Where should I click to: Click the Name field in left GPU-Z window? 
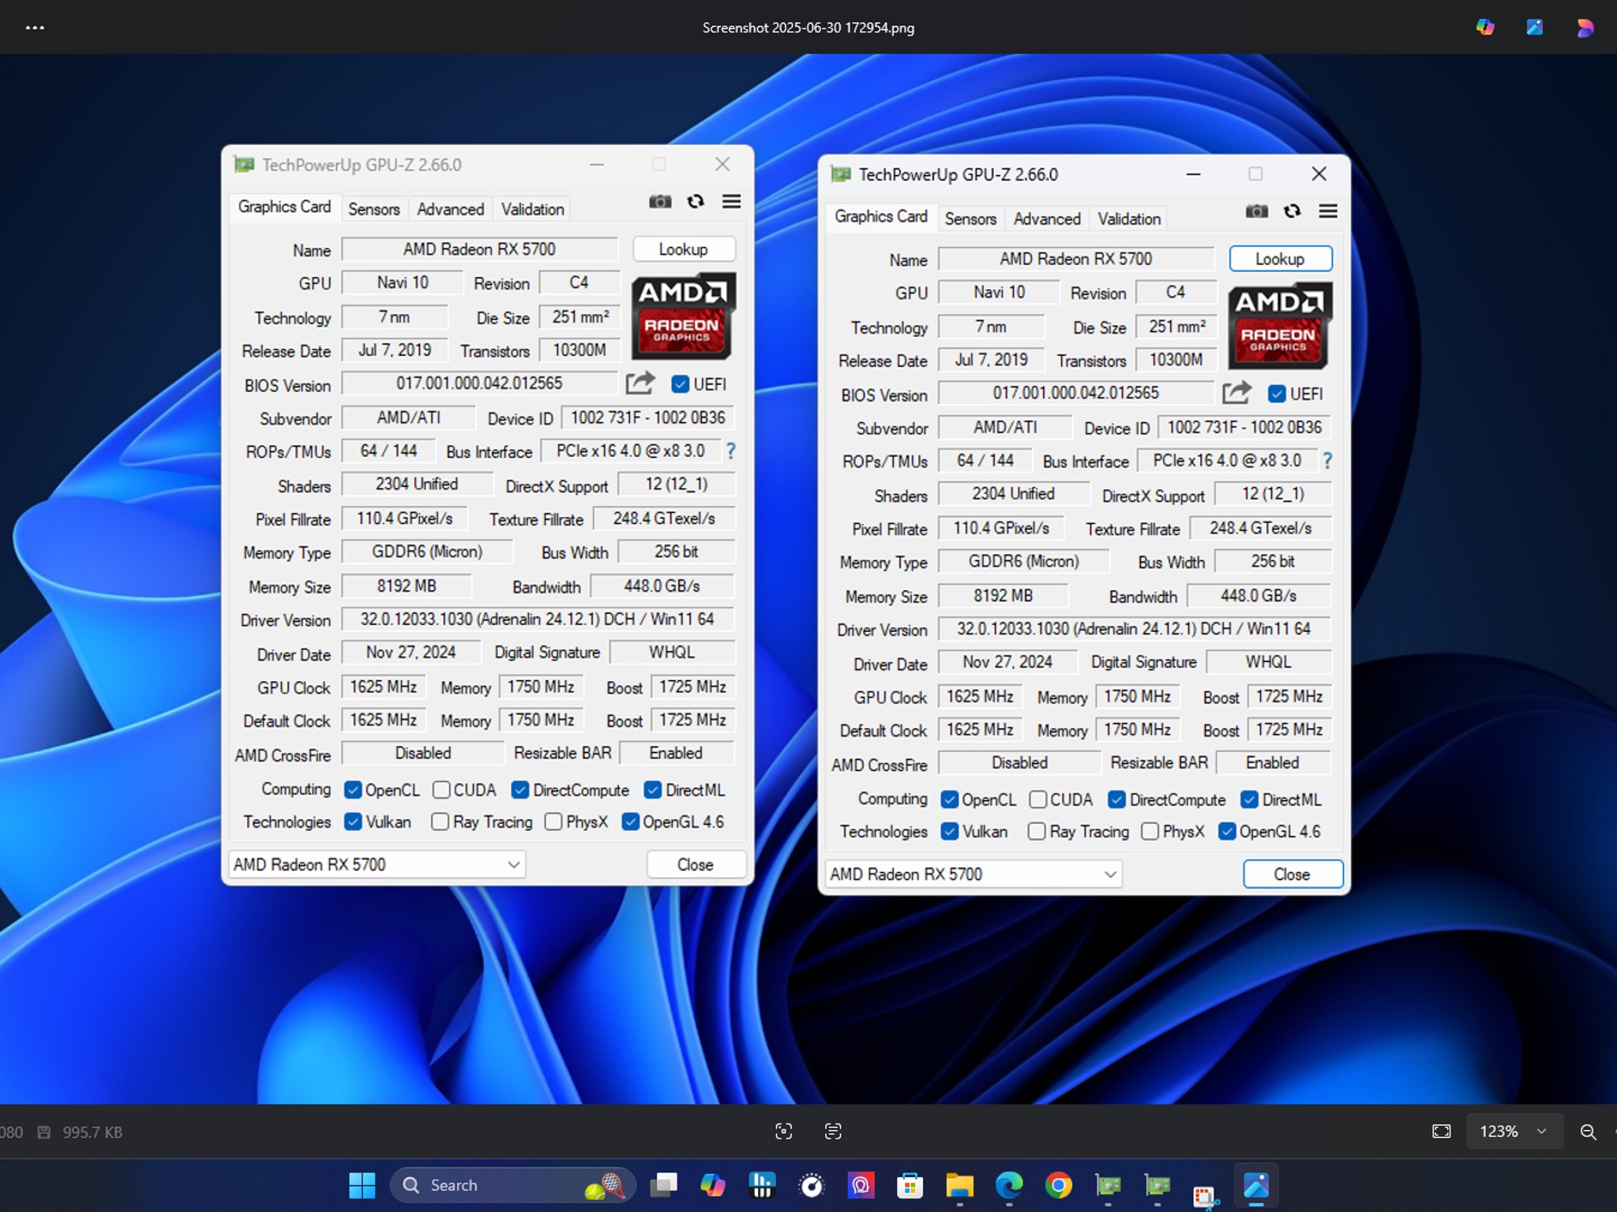pyautogui.click(x=479, y=249)
